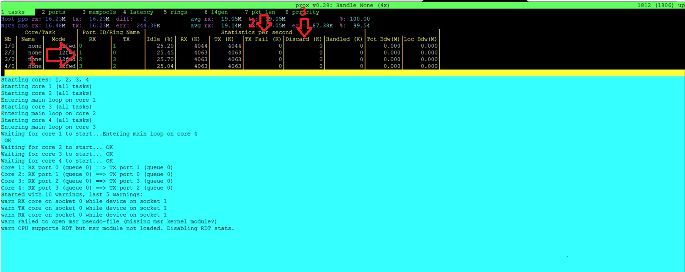This screenshot has width=685, height=272.
Task: Click the 'Loc Bdw(M)' column header
Action: (x=421, y=39)
